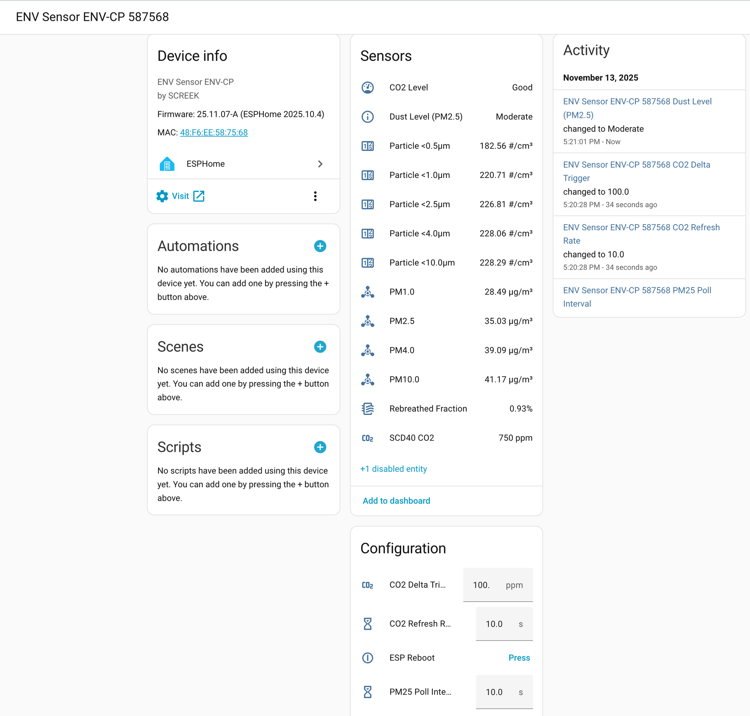The width and height of the screenshot is (750, 716).
Task: Open the ESPHome integration chevron
Action: click(320, 164)
